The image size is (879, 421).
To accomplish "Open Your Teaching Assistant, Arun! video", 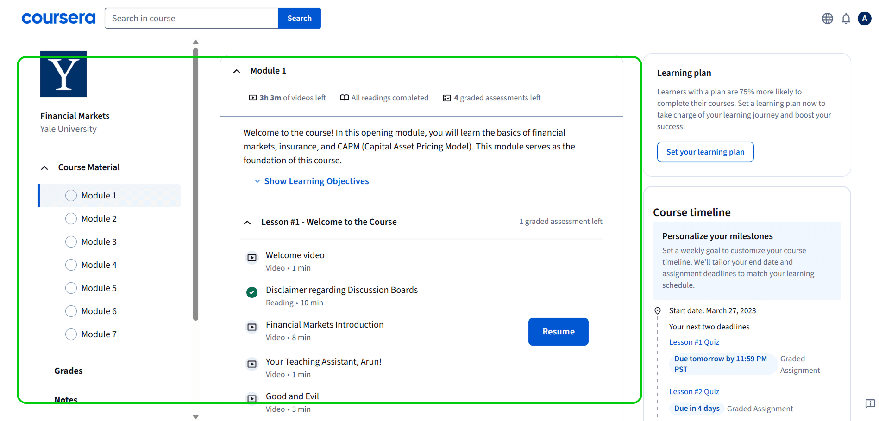I will coord(324,362).
